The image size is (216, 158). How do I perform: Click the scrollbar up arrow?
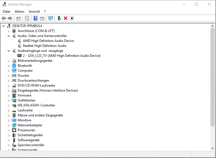[x=212, y=26]
